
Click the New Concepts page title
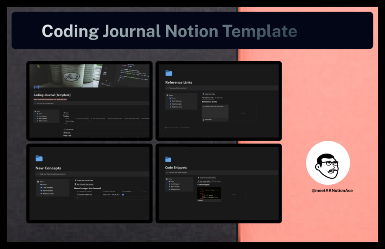click(x=48, y=168)
